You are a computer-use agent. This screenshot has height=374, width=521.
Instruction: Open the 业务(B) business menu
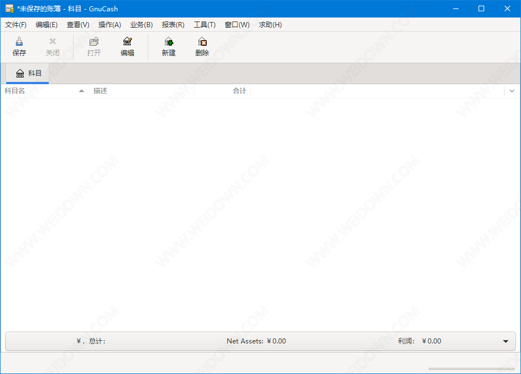tap(141, 25)
